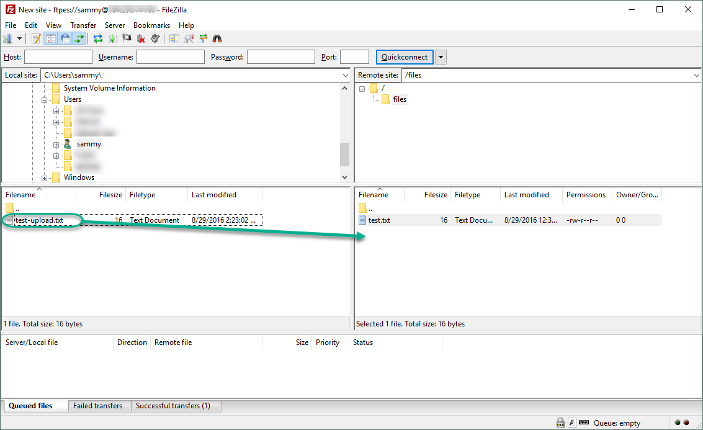Image resolution: width=703 pixels, height=430 pixels.
Task: Click the System Volume Information folder icon
Action: pyautogui.click(x=56, y=88)
